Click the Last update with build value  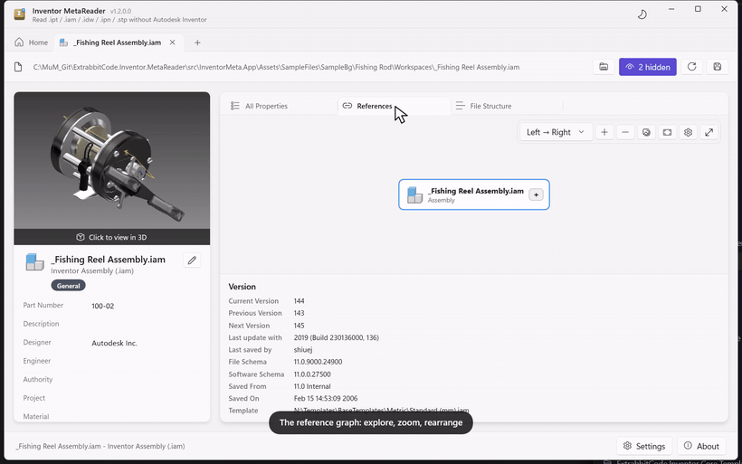(336, 337)
